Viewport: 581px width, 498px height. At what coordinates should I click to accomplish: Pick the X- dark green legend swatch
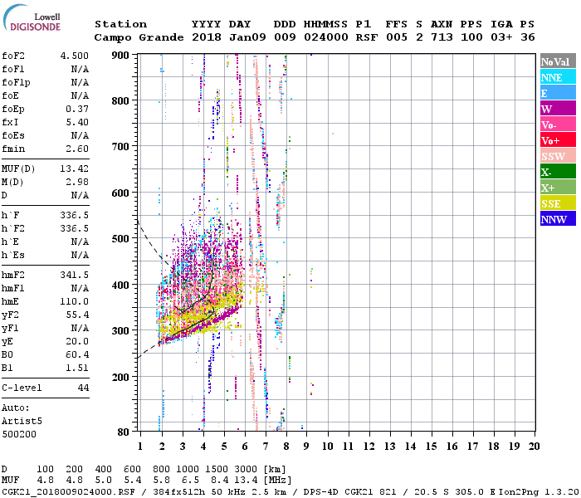coord(558,172)
